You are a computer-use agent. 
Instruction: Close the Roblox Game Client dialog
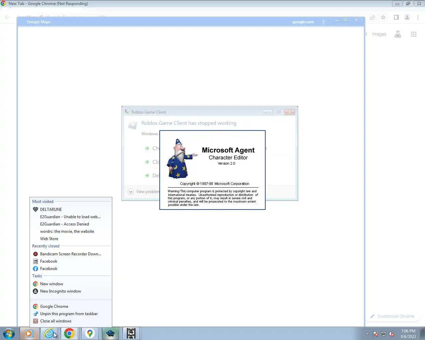coord(290,112)
